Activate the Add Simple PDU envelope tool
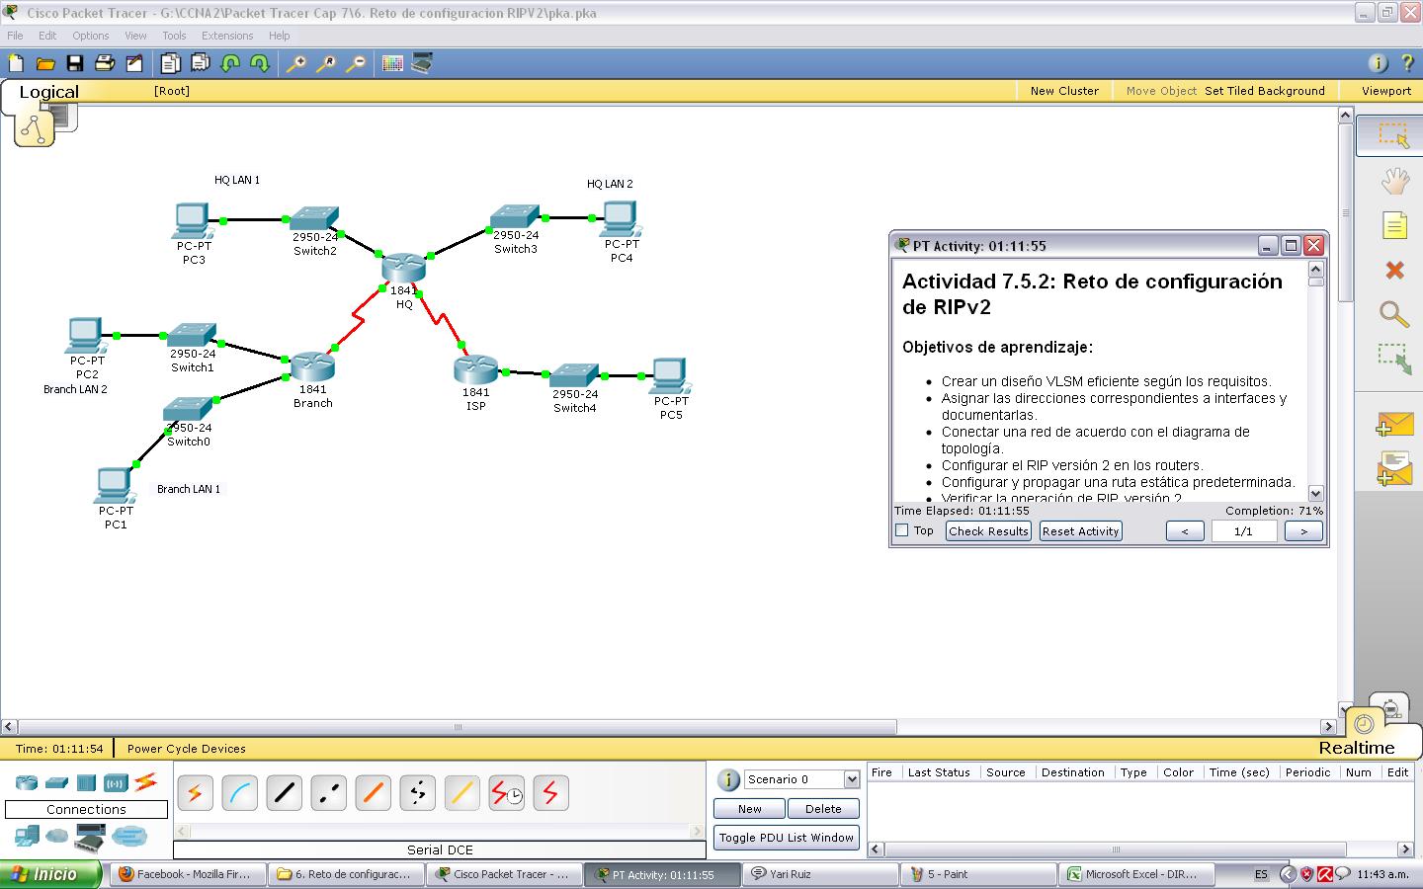This screenshot has height=889, width=1423. pyautogui.click(x=1393, y=425)
